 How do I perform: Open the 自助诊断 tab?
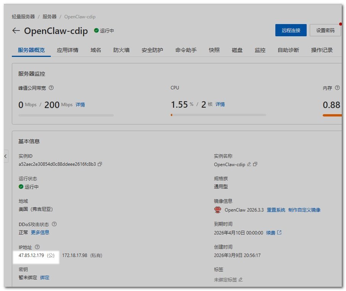[x=288, y=50]
